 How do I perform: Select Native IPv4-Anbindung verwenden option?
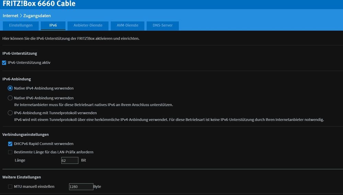click(x=10, y=88)
